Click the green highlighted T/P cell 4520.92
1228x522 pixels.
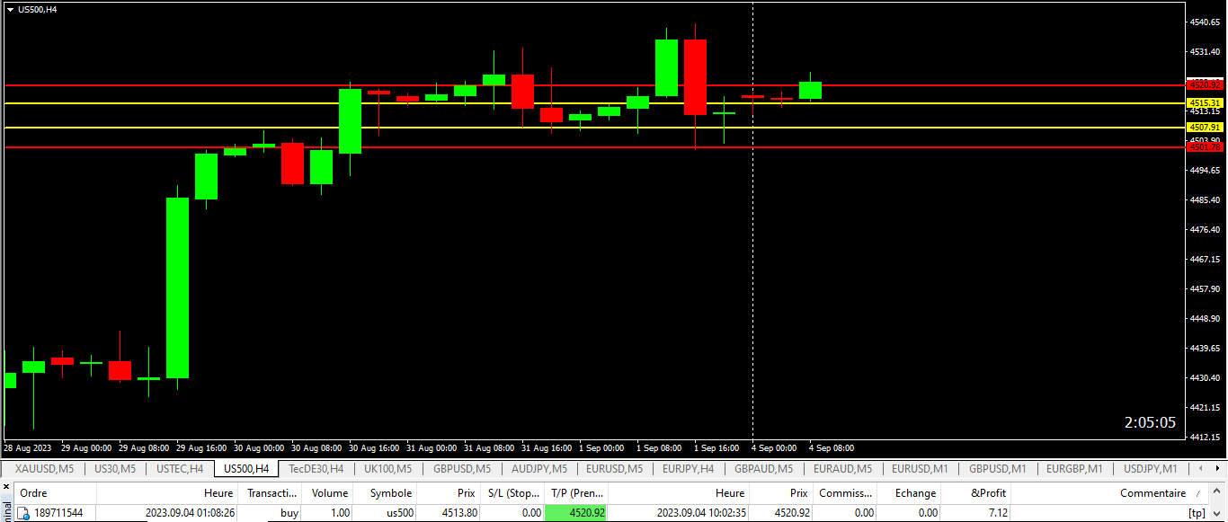[x=575, y=513]
